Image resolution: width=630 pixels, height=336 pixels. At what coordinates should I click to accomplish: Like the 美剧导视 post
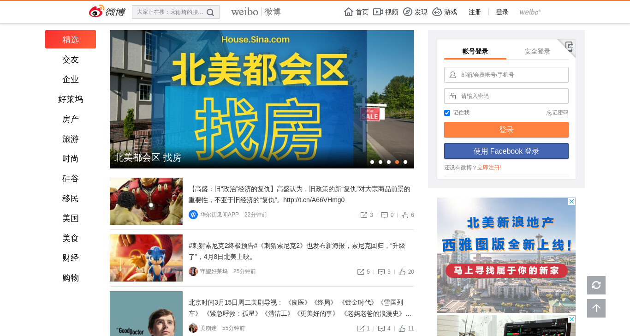[402, 329]
